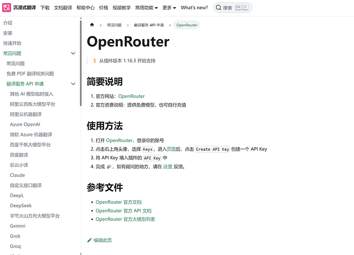
Task: Click the 参考文件 heading
Action: tap(105, 187)
